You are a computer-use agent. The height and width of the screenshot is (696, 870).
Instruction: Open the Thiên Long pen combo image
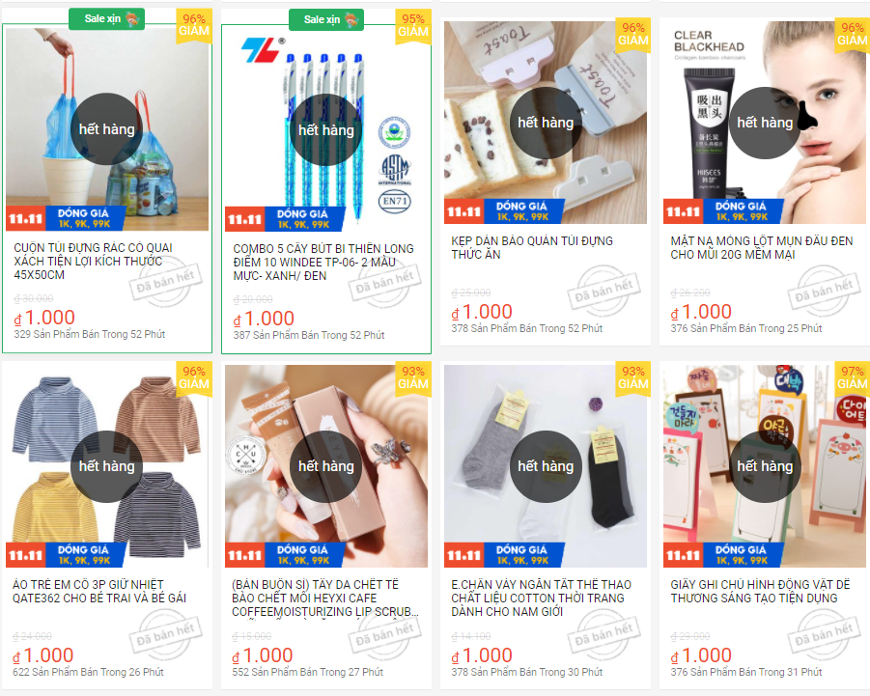tap(326, 129)
